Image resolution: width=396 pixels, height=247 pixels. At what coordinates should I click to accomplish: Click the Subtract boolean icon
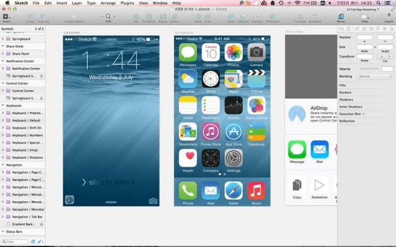point(243,17)
